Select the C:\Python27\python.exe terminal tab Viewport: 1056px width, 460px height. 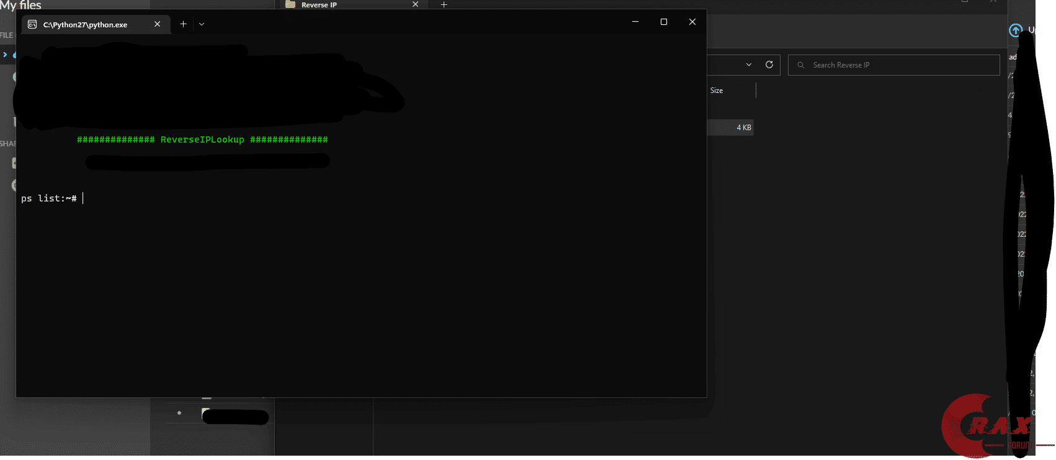click(96, 24)
